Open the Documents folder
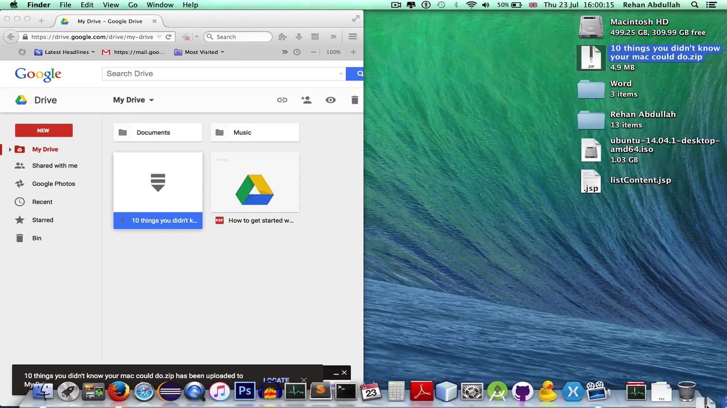The height and width of the screenshot is (408, 727). click(x=158, y=133)
